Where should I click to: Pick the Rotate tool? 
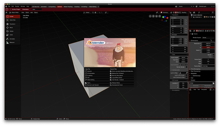(13, 31)
